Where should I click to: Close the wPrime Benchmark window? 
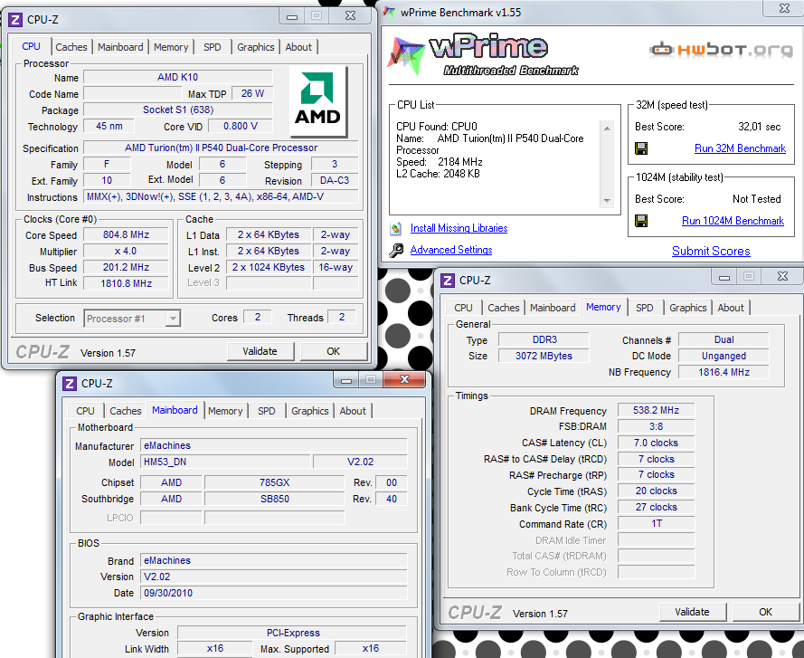784,8
